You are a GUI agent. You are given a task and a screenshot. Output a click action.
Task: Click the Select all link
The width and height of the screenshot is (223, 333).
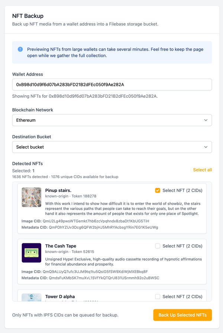tap(202, 170)
